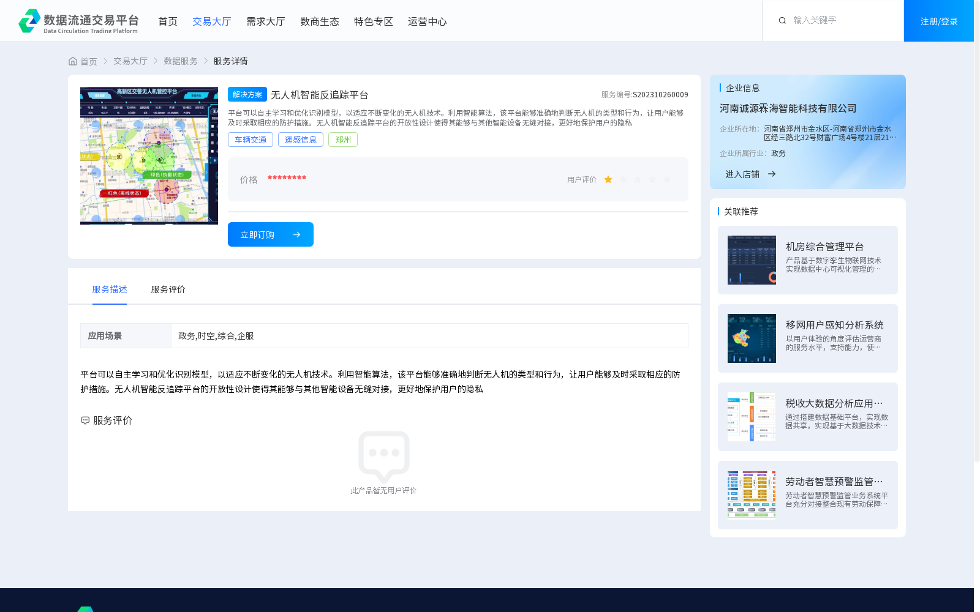Click the 遥感信息 tag
Viewport: 980px width, 612px height.
301,140
